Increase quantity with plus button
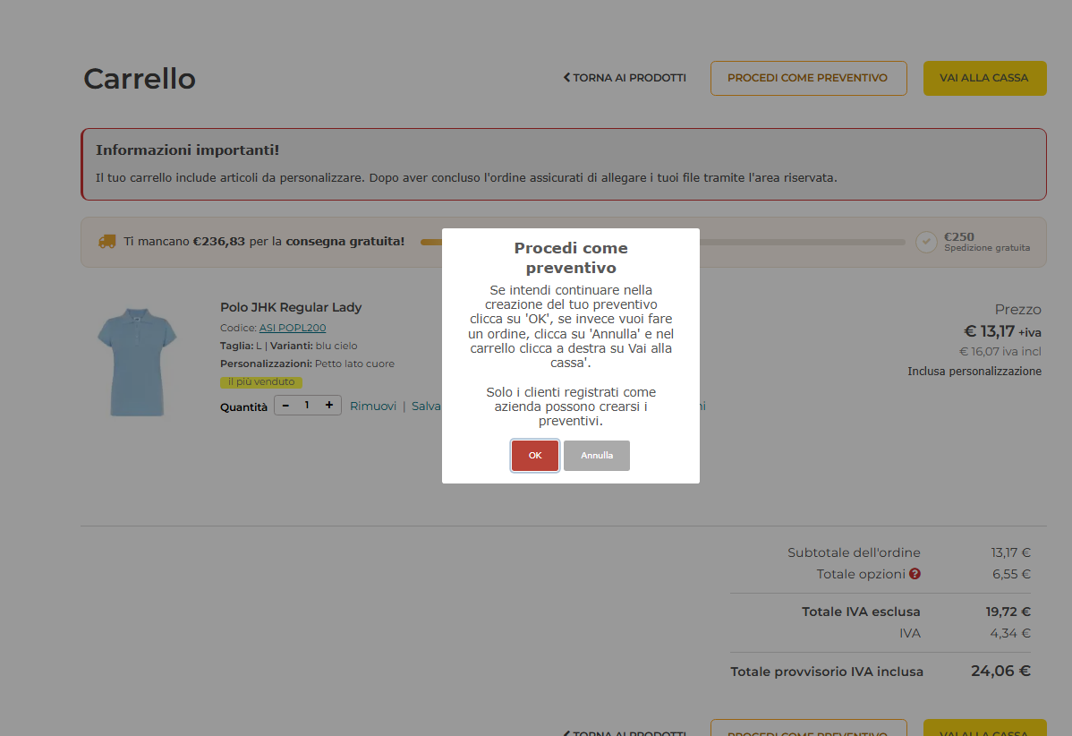Screen dimensions: 1072x736 [328, 406]
